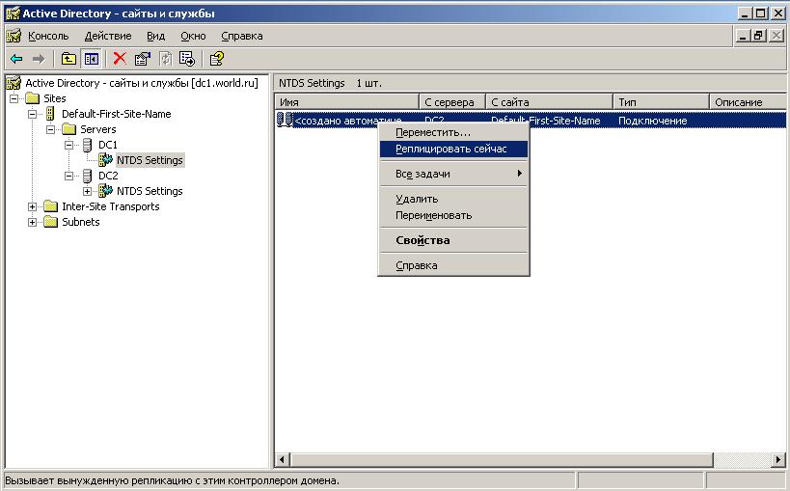
Task: Open the Все задачи submenu arrow
Action: pos(520,174)
